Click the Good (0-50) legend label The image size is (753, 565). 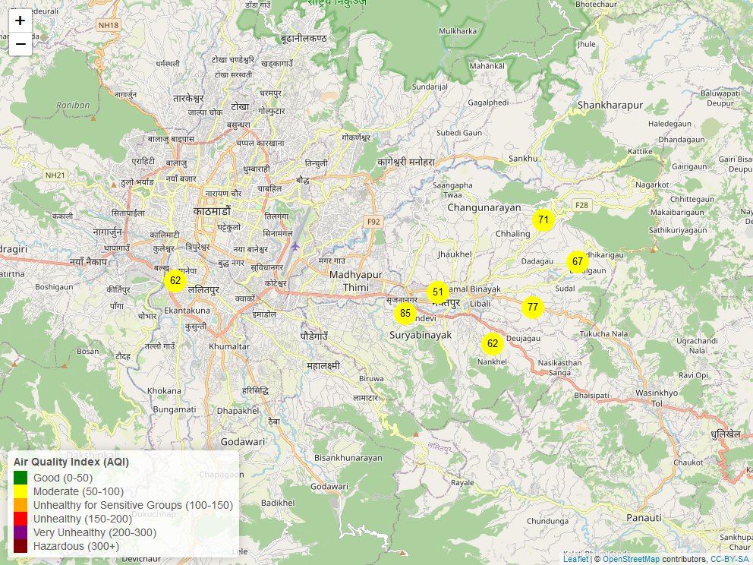[63, 478]
